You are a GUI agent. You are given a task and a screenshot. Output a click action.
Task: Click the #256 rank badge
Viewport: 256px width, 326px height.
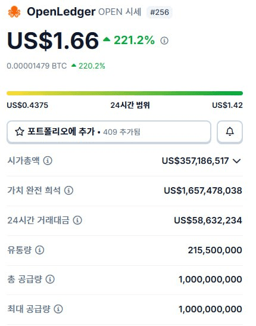click(160, 12)
